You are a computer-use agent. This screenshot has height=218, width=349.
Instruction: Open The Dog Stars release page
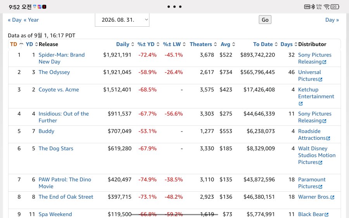click(55, 148)
